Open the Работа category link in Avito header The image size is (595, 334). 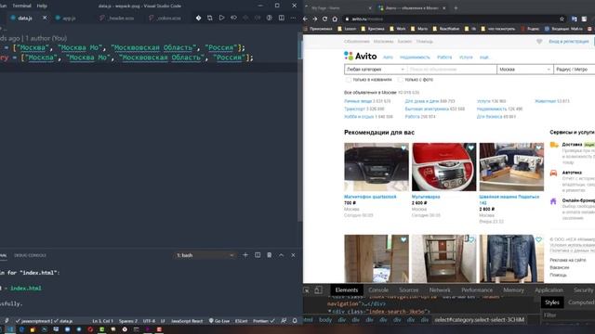444,58
